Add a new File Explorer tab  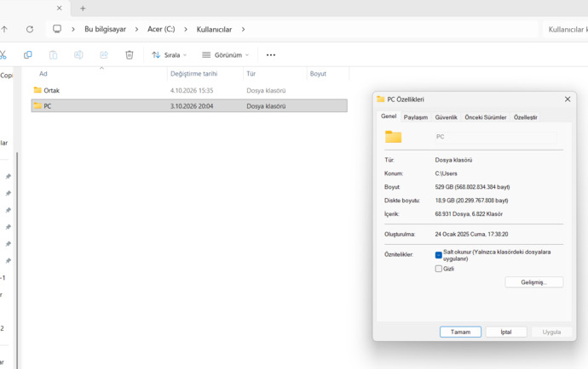point(83,9)
